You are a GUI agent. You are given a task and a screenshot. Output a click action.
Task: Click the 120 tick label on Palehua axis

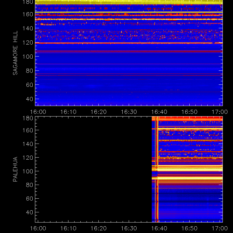[28, 158]
